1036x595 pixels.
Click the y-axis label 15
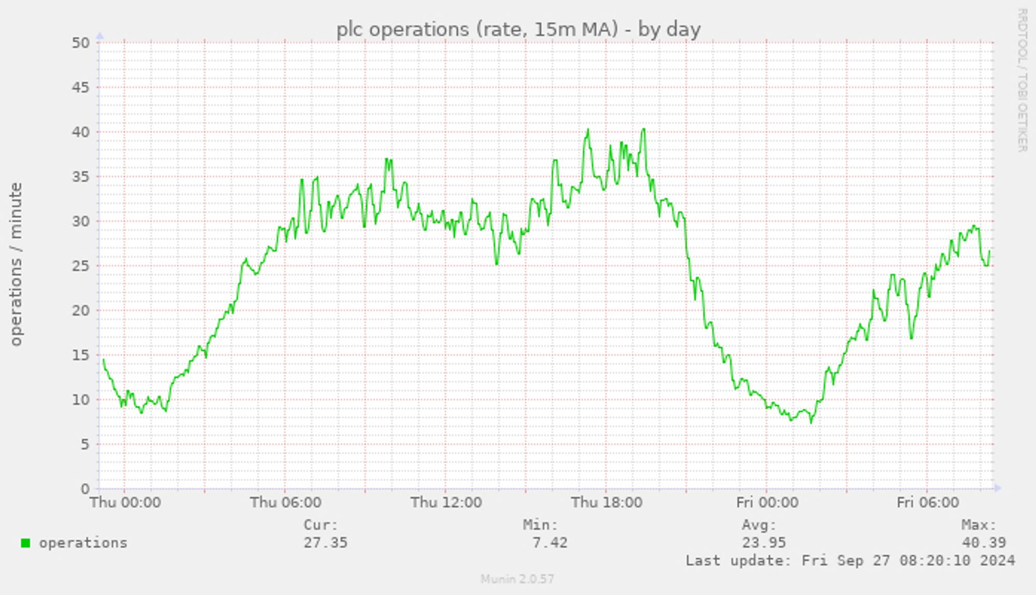point(81,355)
